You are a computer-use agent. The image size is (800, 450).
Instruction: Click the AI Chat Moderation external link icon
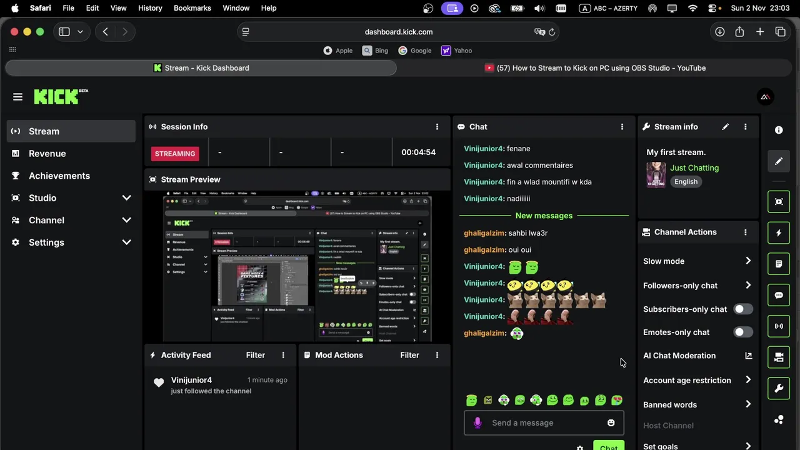click(748, 356)
